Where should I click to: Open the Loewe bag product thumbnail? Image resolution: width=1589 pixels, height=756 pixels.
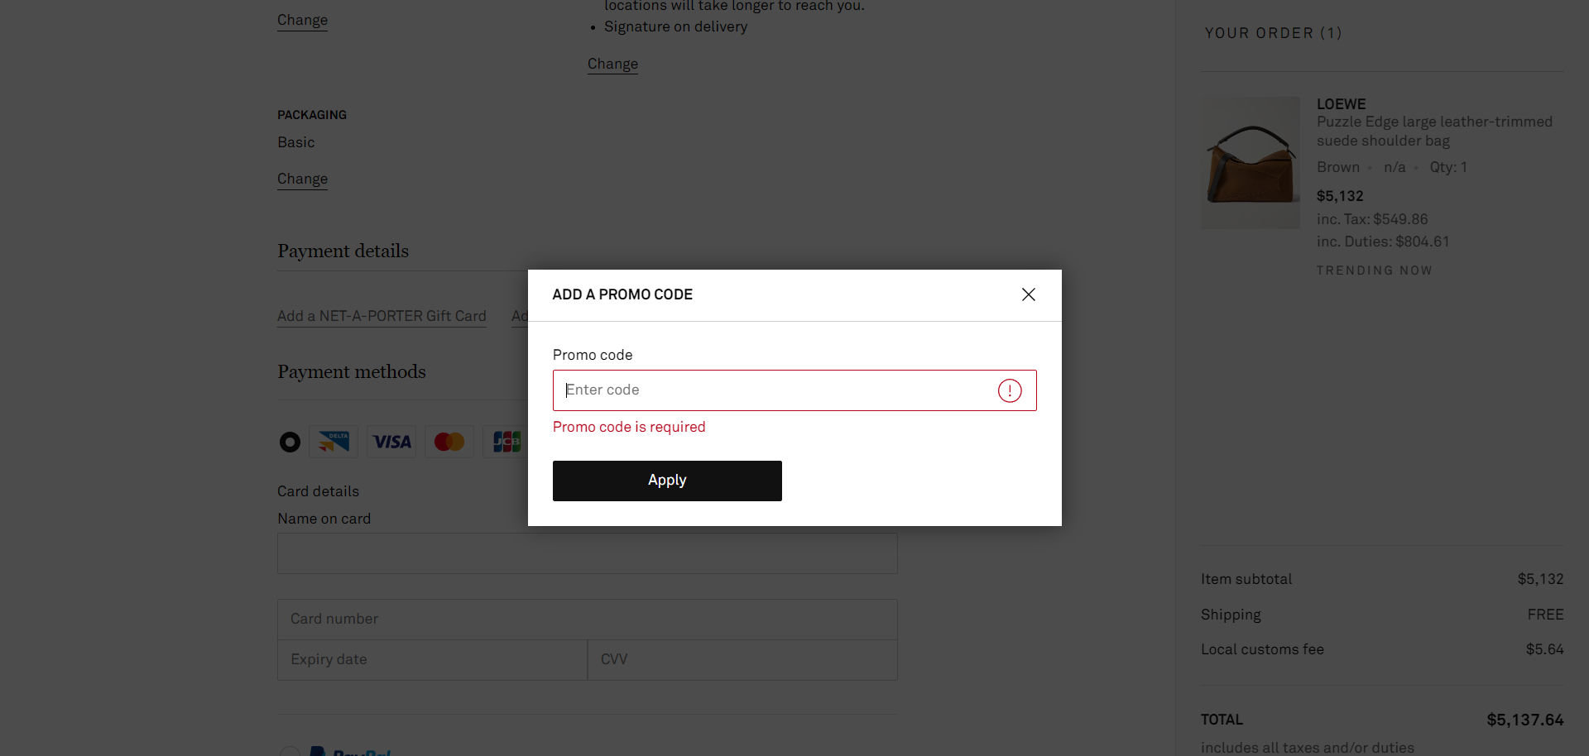point(1251,163)
